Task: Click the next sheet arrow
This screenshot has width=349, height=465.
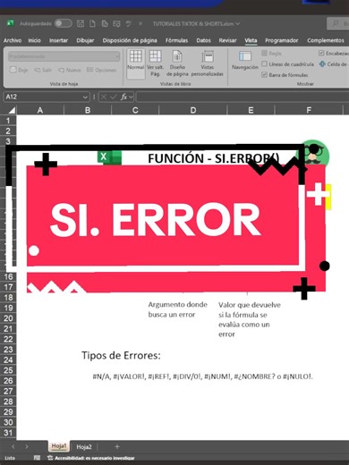Action: 27,446
